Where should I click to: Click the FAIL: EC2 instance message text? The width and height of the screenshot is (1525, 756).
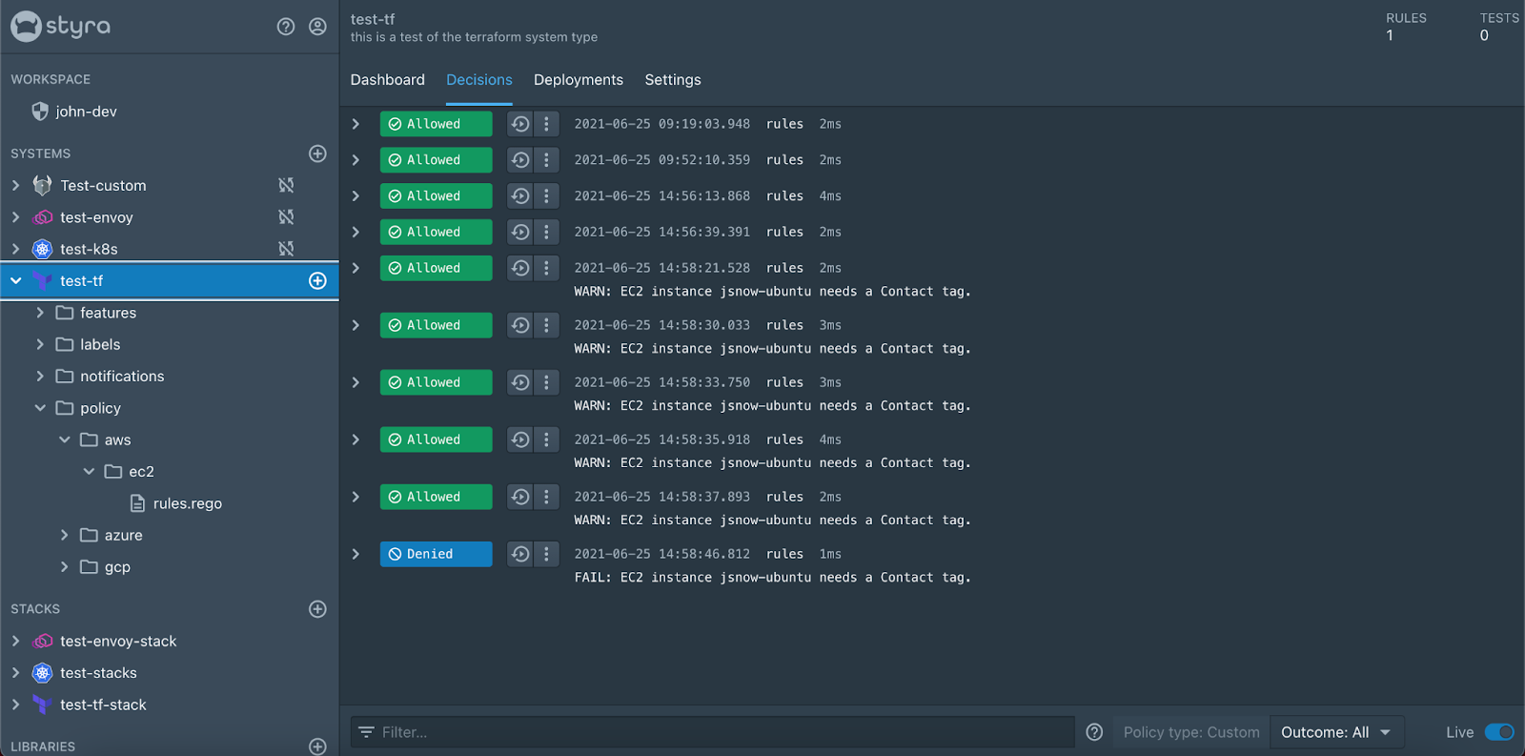click(773, 578)
